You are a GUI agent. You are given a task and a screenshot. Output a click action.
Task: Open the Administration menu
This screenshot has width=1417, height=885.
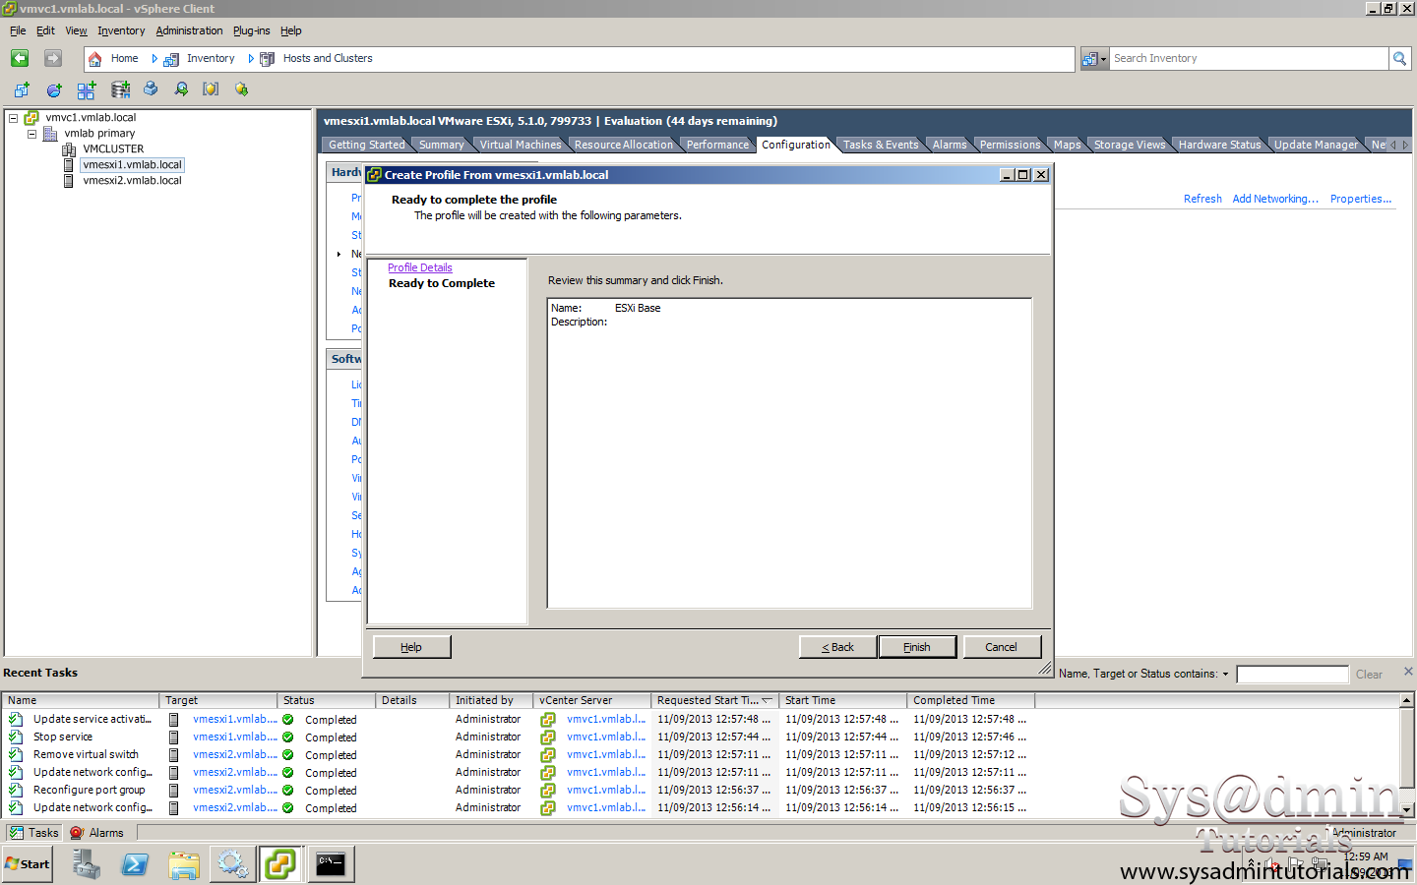coord(189,31)
